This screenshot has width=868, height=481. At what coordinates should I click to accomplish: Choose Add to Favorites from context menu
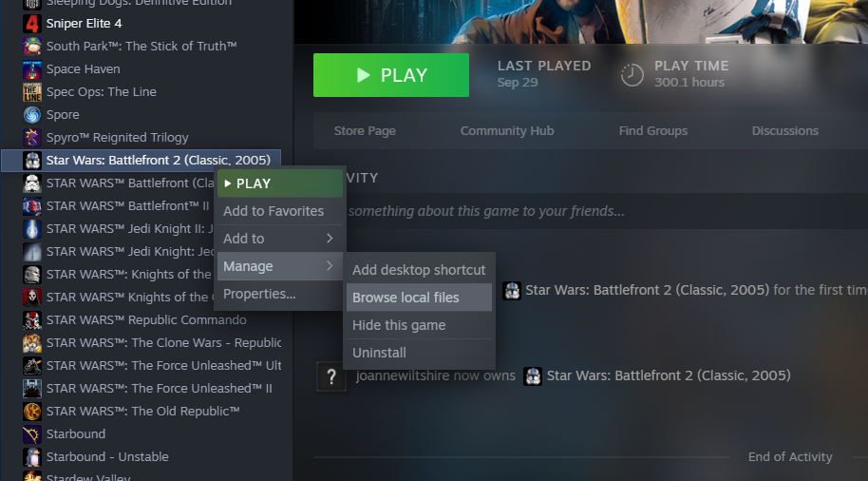pyautogui.click(x=280, y=211)
